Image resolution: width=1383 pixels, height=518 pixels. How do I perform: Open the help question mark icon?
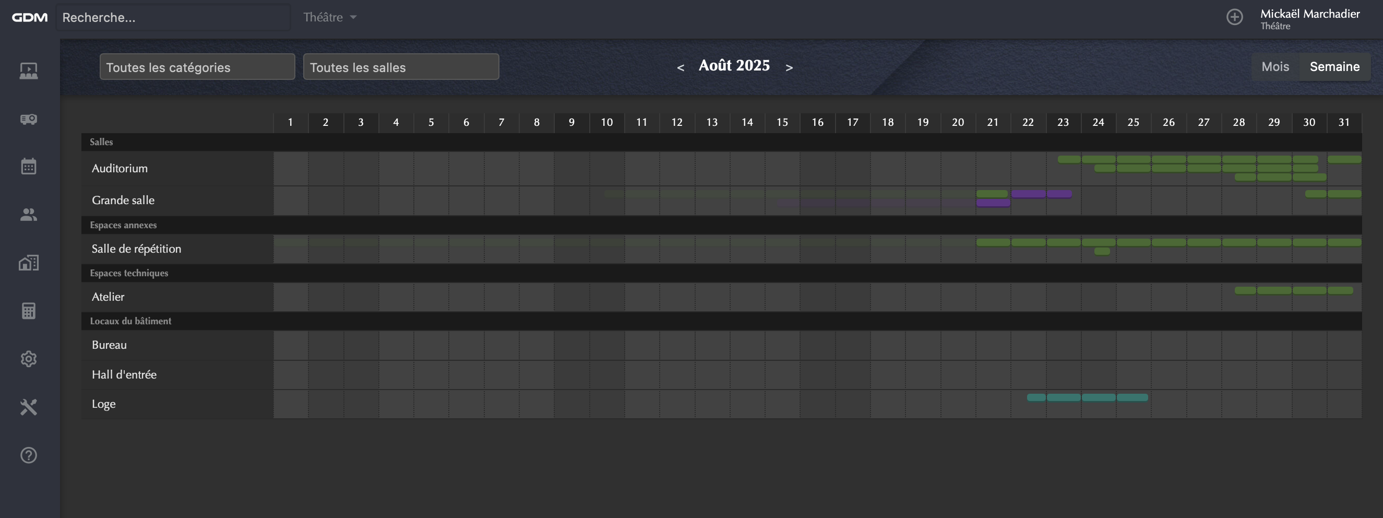[x=29, y=455]
